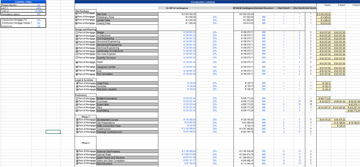
Task: Uncheck Part of Mortgage for Civil Engineering
Action: [x=77, y=39]
